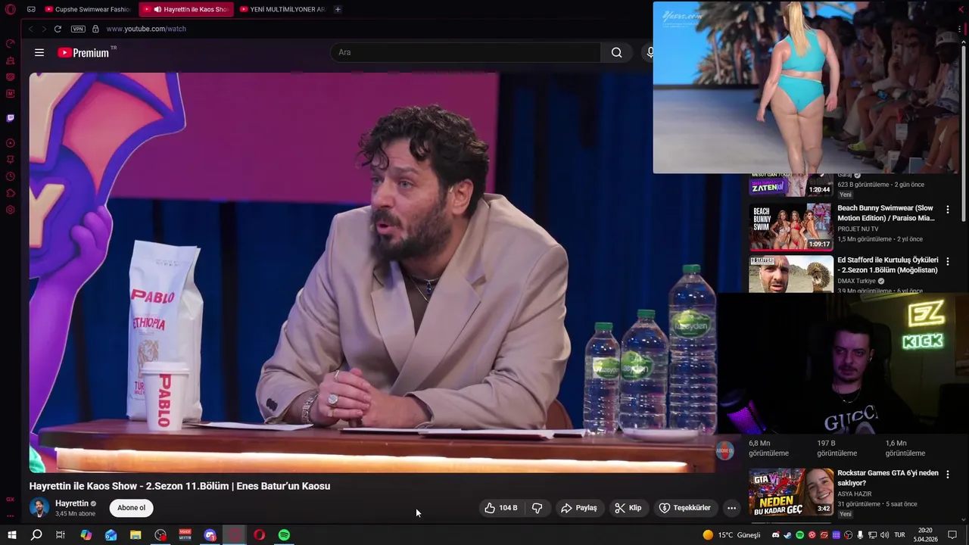Open options menu for Rockstar Games GTA video
The image size is (969, 545).
(x=948, y=474)
